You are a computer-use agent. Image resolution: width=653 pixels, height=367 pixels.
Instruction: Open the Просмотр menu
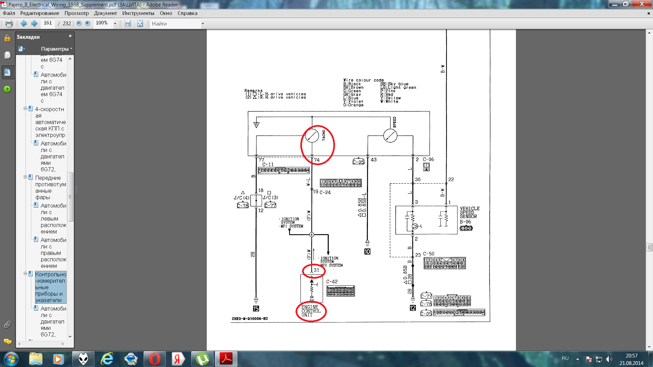click(x=77, y=13)
